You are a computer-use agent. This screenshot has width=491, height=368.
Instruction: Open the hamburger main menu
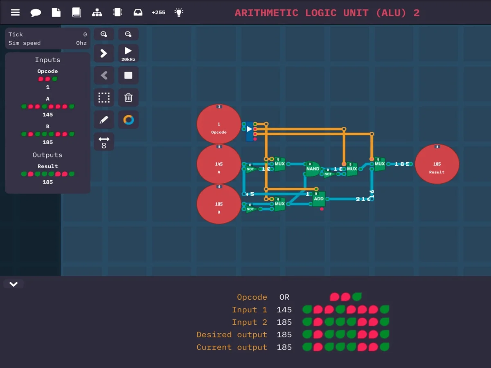(x=15, y=12)
